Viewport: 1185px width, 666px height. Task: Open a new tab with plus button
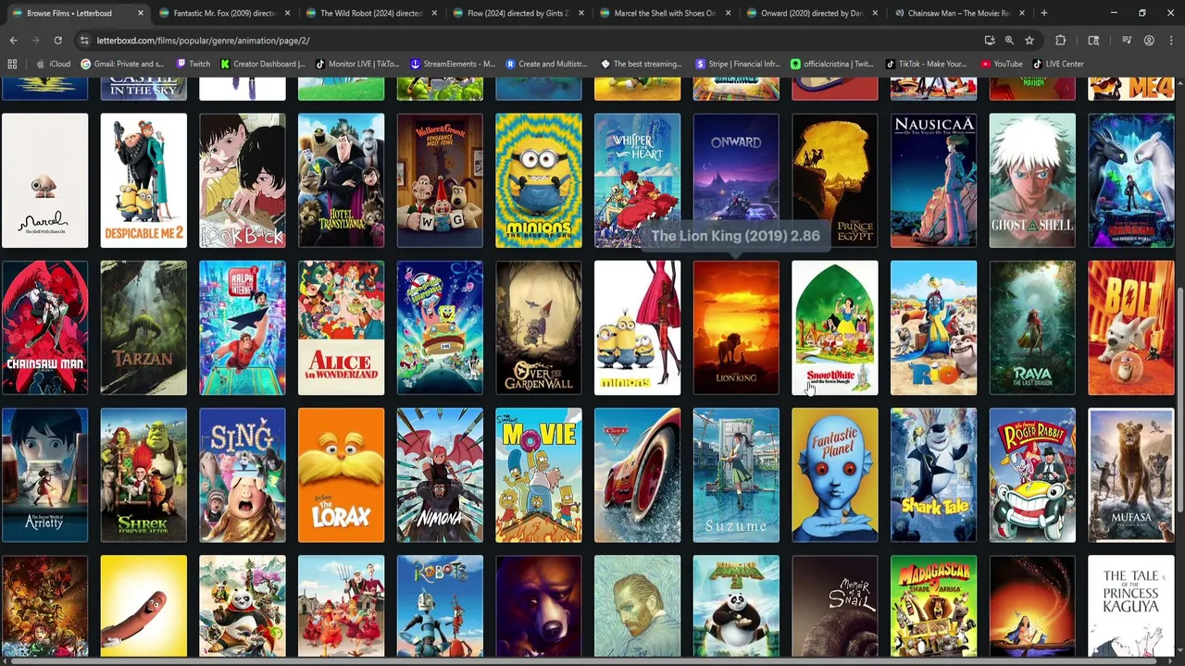coord(1043,13)
